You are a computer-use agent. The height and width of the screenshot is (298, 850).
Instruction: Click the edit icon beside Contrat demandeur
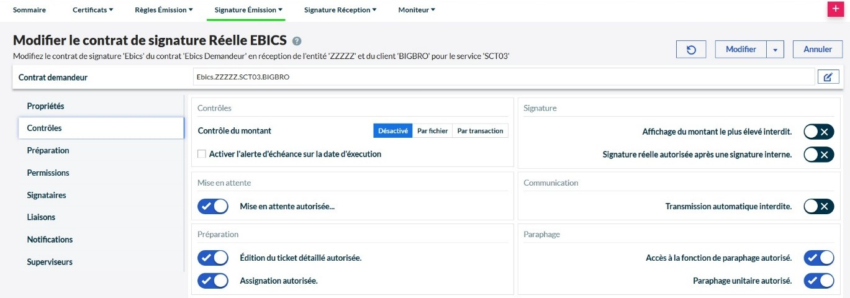pos(828,77)
